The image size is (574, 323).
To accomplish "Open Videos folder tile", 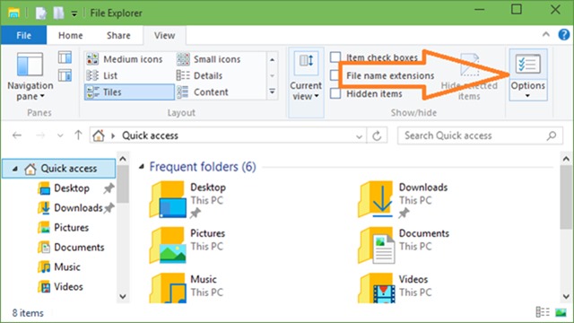I will 396,289.
